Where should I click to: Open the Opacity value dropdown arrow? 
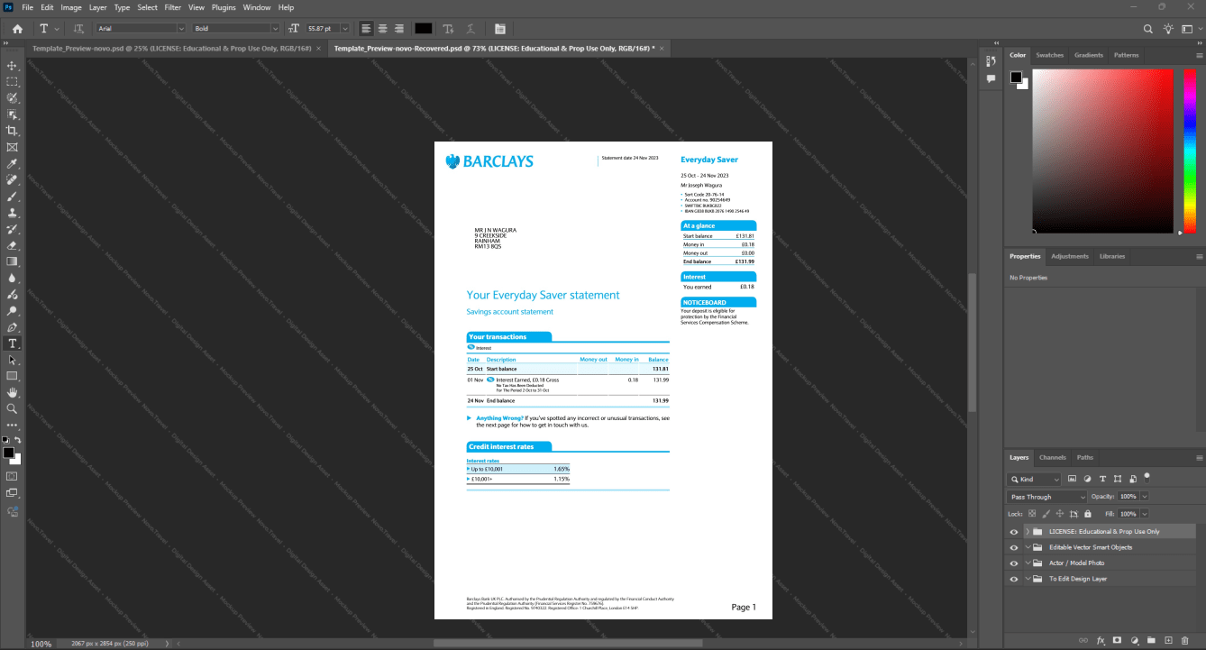click(x=1145, y=497)
